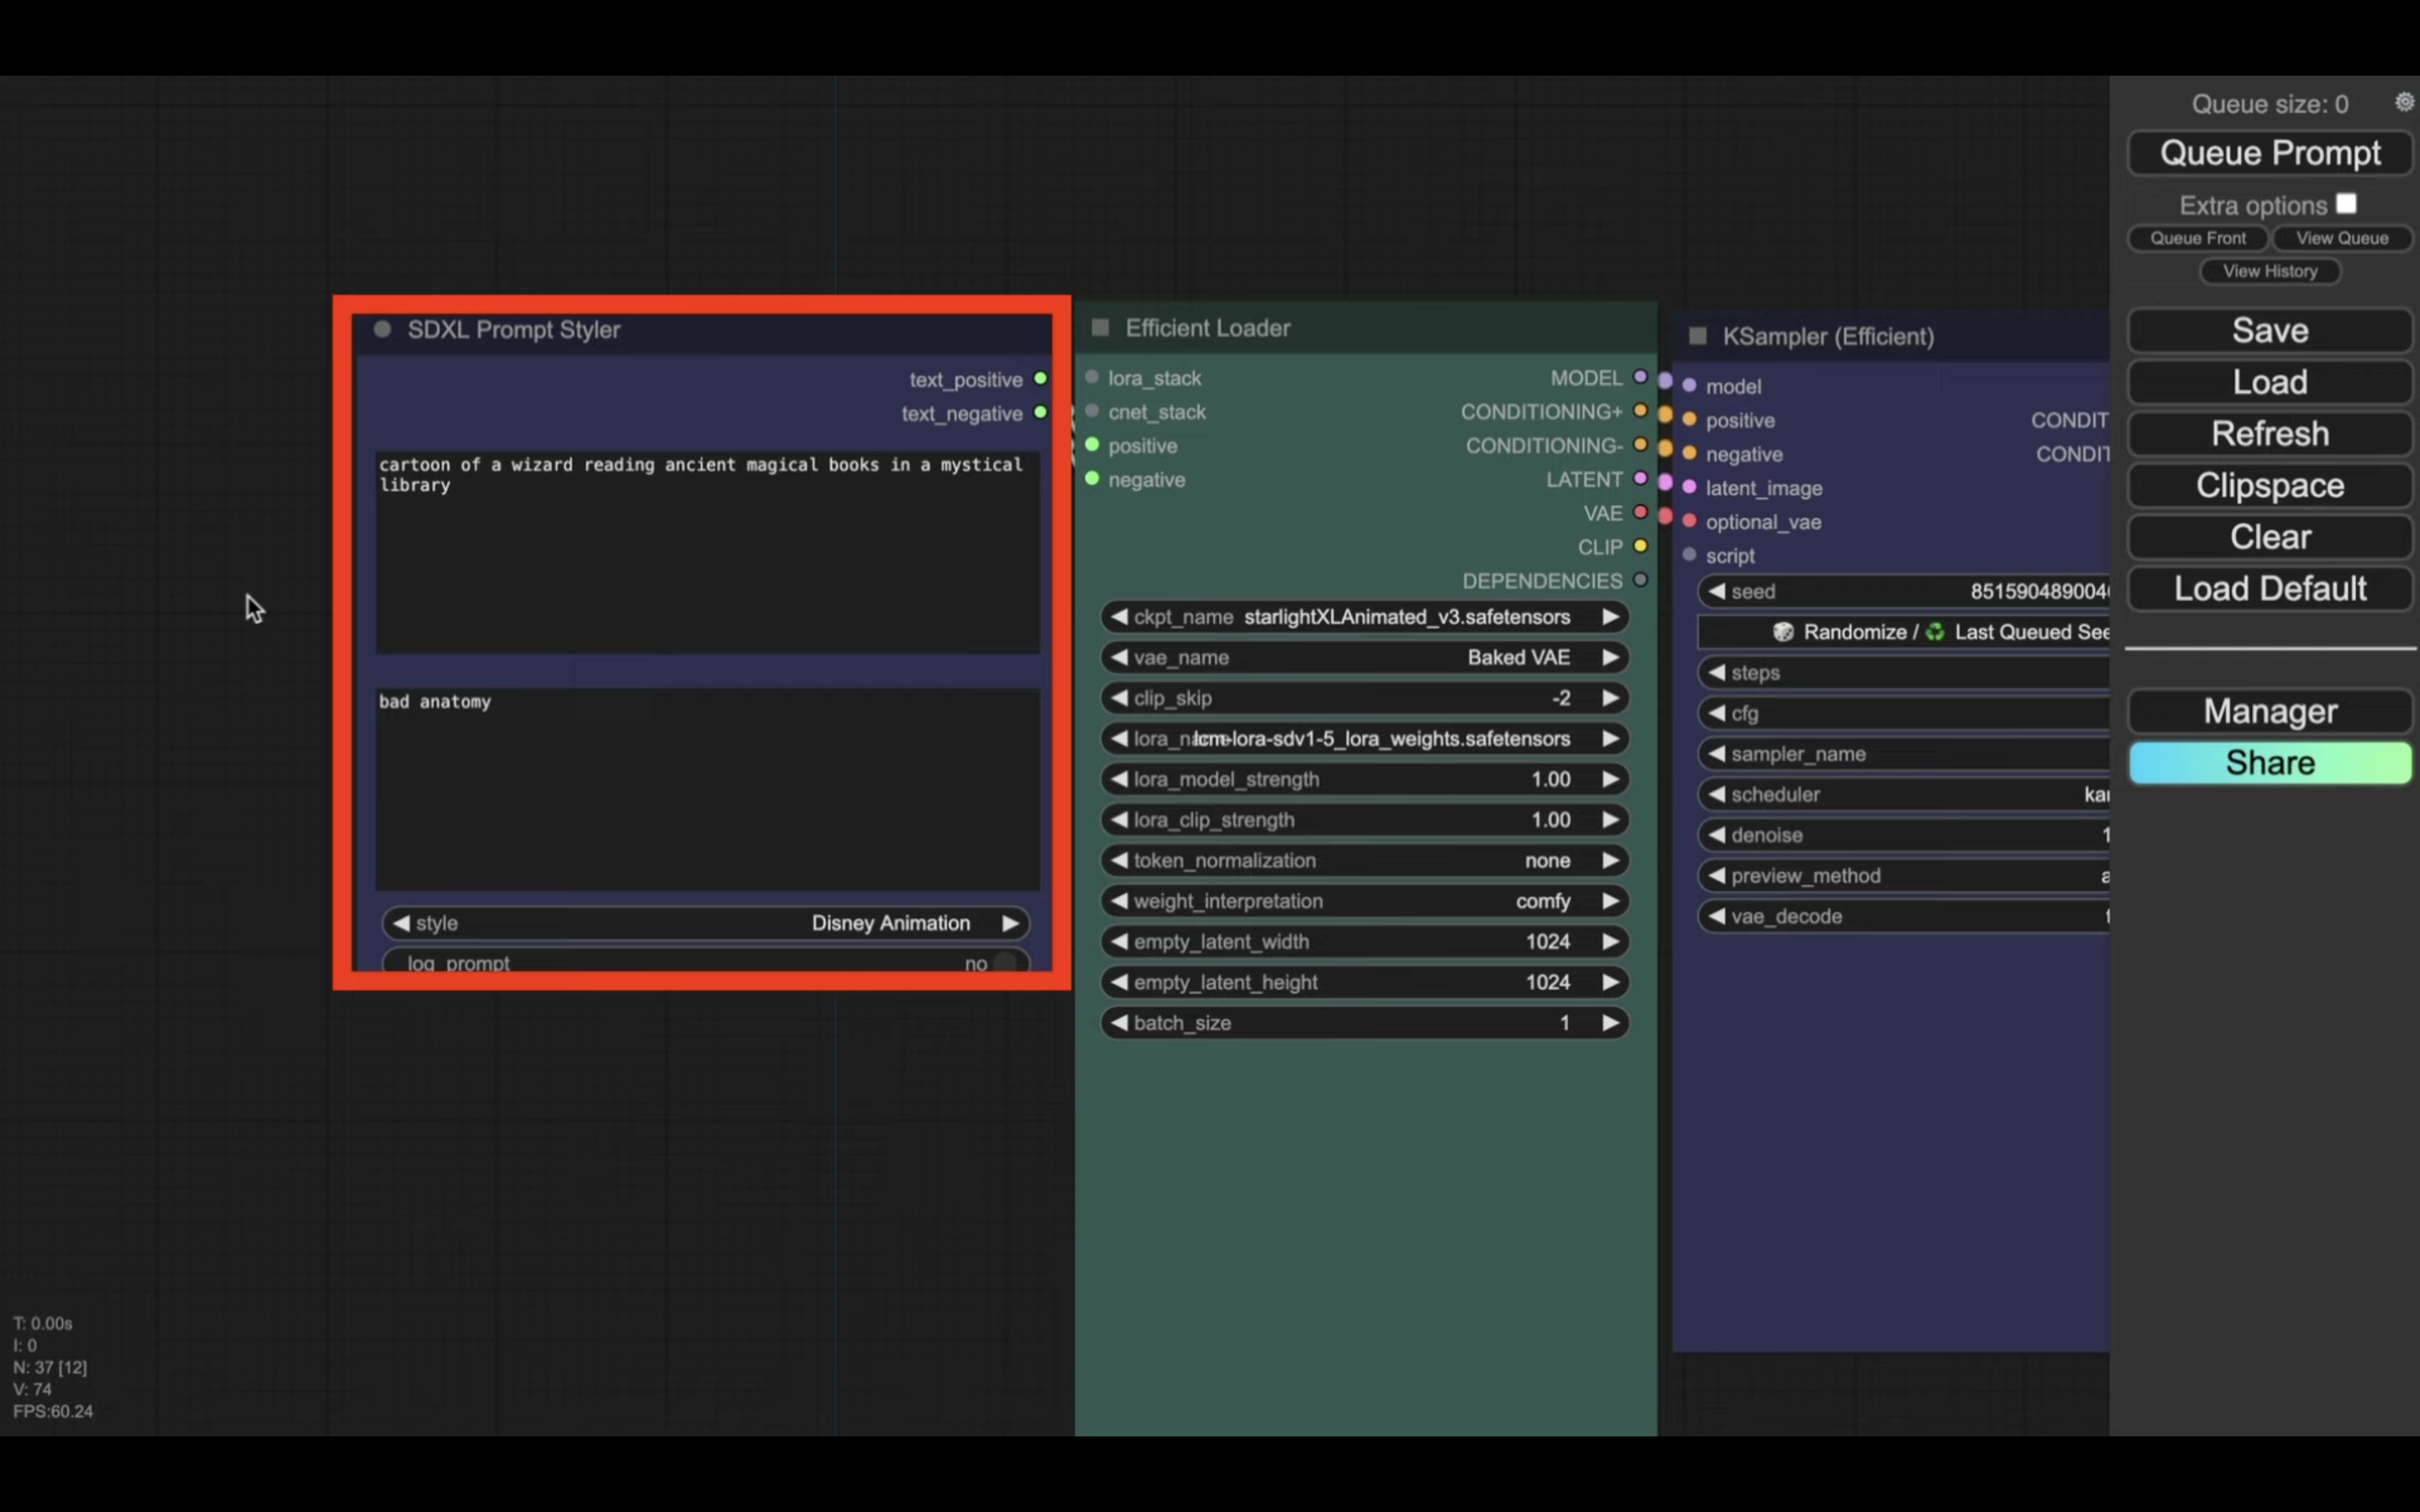2420x1512 pixels.
Task: Open scheduler selector on KSampler
Action: tap(1904, 794)
